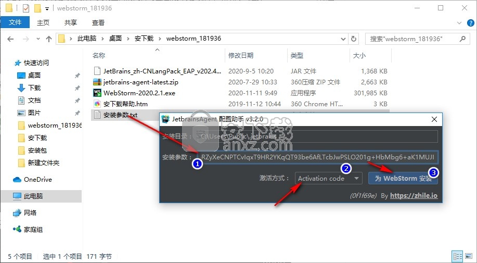Click the JAR file's date 2020-9-5 10:20

(x=251, y=71)
